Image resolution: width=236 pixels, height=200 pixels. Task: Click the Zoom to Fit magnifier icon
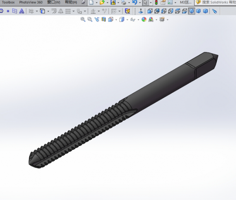[83, 19]
